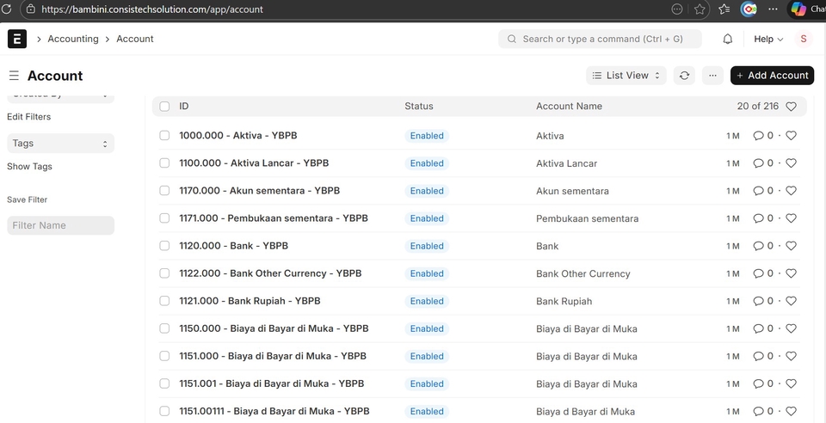Click browser reload icon

pyautogui.click(x=6, y=9)
